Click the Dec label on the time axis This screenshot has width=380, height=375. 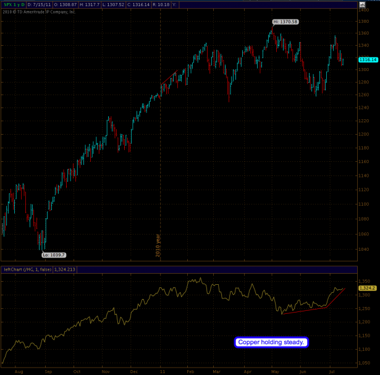134,372
